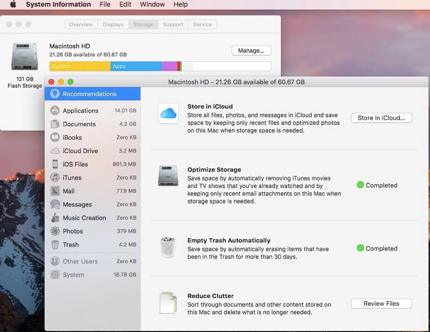430x332 pixels.
Task: Select the iTunes row
Action: (92, 177)
